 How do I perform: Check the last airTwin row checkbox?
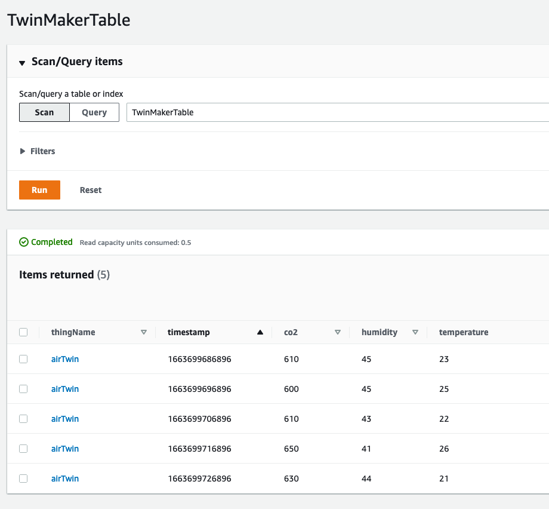pos(23,479)
